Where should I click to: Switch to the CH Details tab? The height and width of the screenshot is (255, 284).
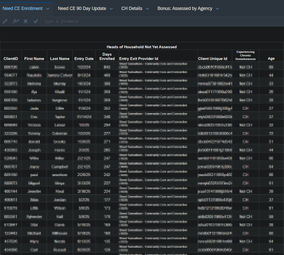132,8
